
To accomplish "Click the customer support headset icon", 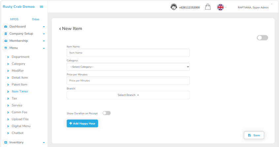I will (173, 7).
